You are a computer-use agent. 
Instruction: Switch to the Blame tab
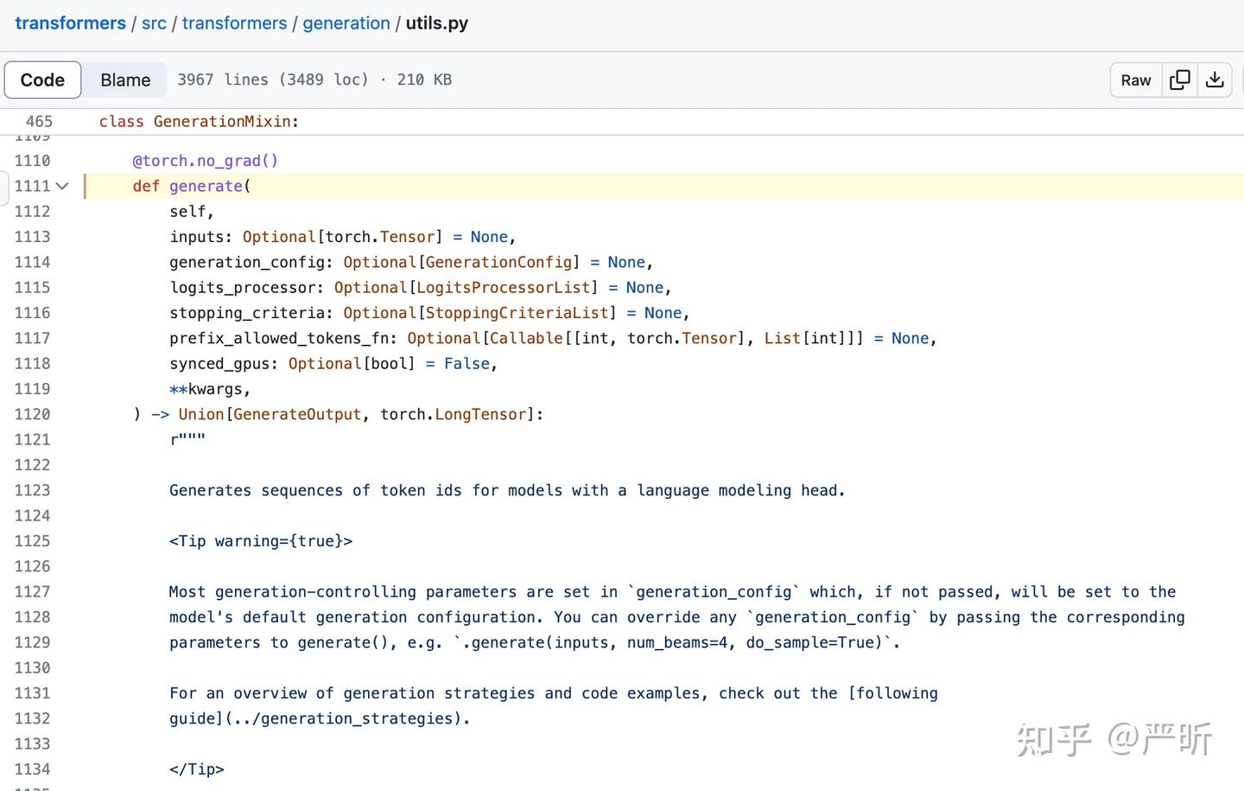point(125,80)
